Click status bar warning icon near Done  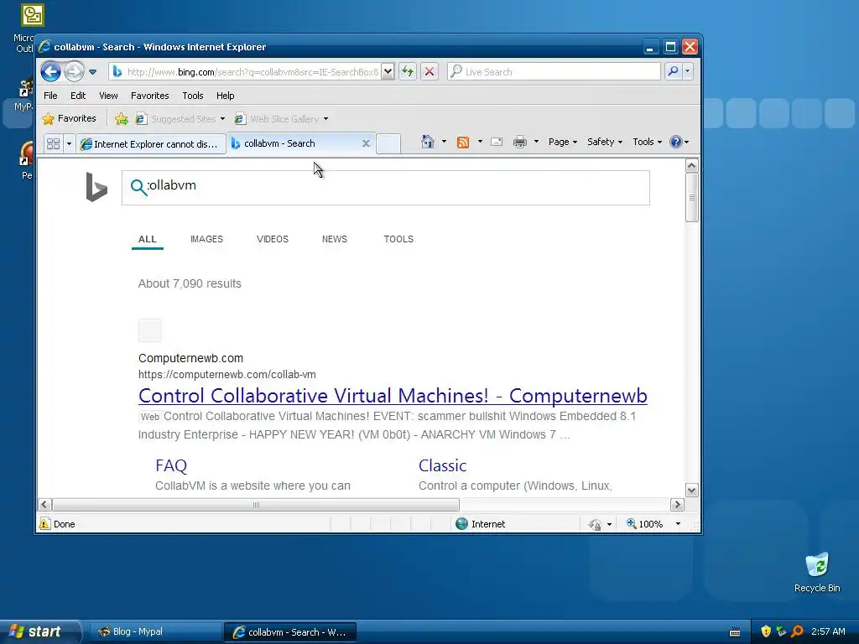(44, 524)
